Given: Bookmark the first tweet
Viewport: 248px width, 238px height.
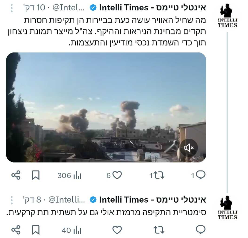Looking at the screenshot, I should coord(35,175).
